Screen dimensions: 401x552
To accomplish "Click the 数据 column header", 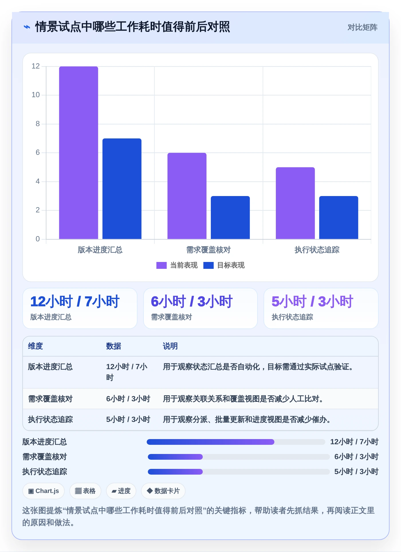I will (x=113, y=346).
